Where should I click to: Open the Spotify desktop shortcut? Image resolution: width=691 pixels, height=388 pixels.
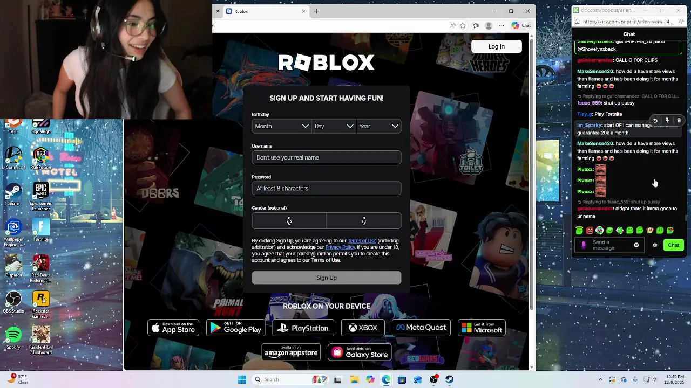tap(13, 338)
